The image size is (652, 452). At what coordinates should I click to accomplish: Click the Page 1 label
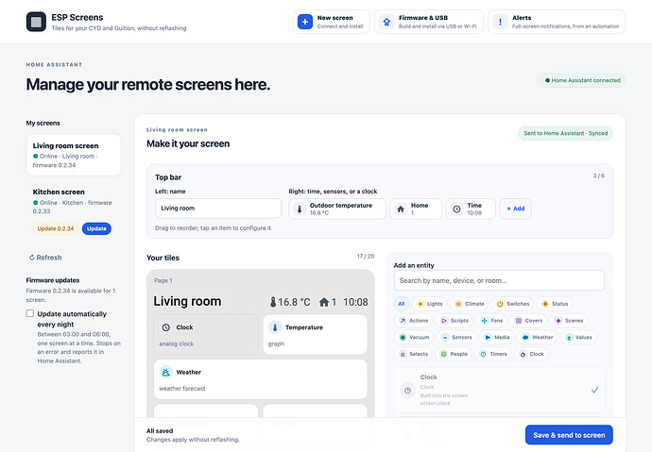click(163, 280)
